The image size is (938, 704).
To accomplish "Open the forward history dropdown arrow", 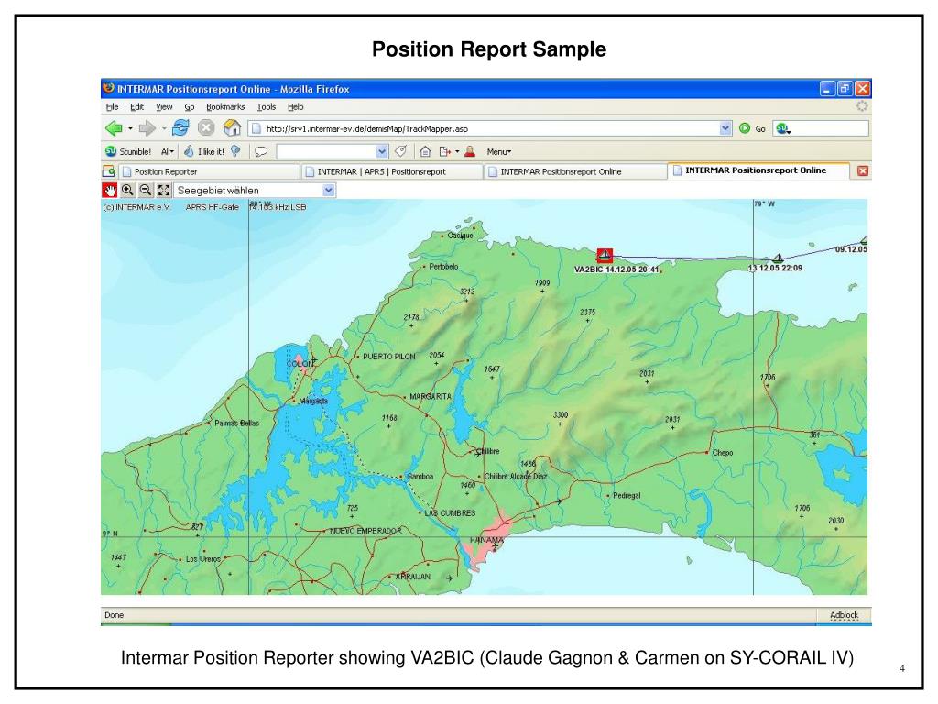I will (164, 128).
